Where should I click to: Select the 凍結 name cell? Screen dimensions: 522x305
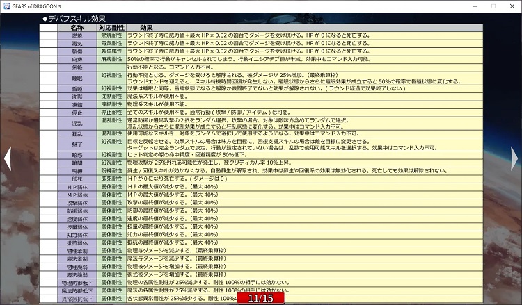click(77, 105)
